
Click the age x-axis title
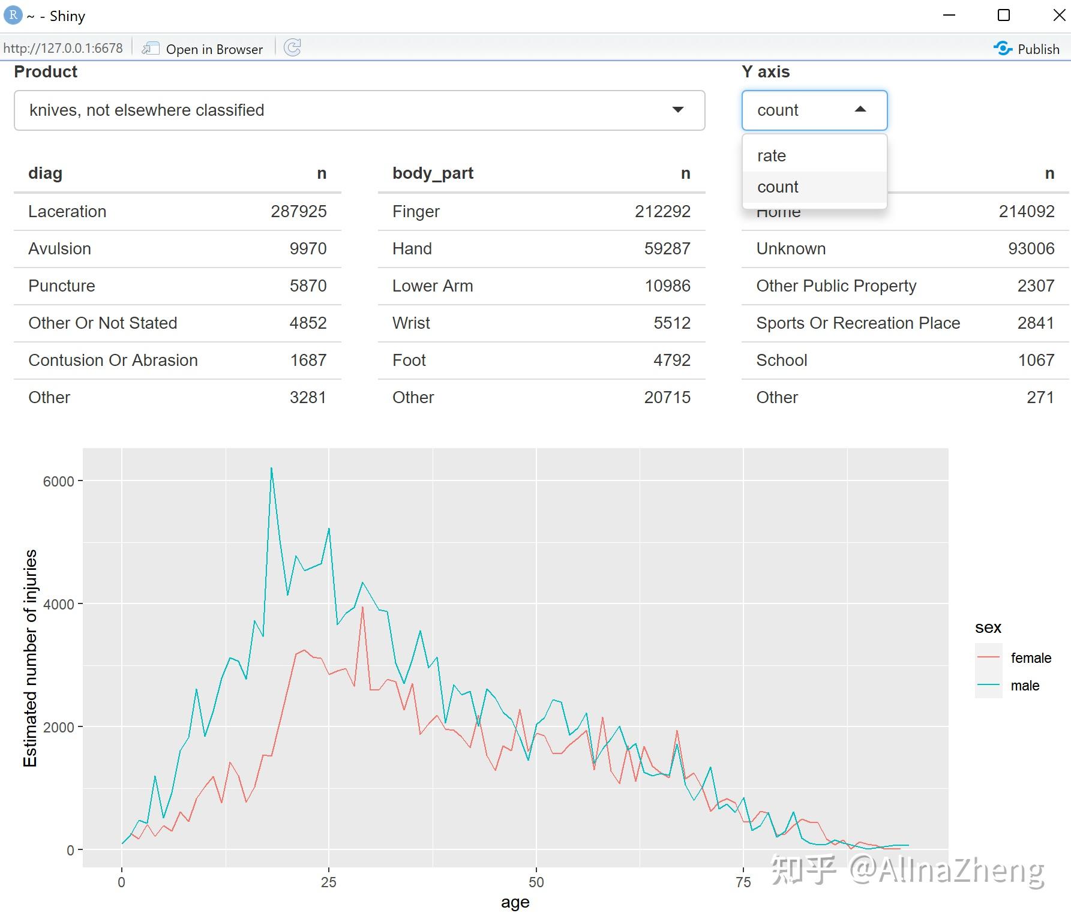tap(515, 903)
